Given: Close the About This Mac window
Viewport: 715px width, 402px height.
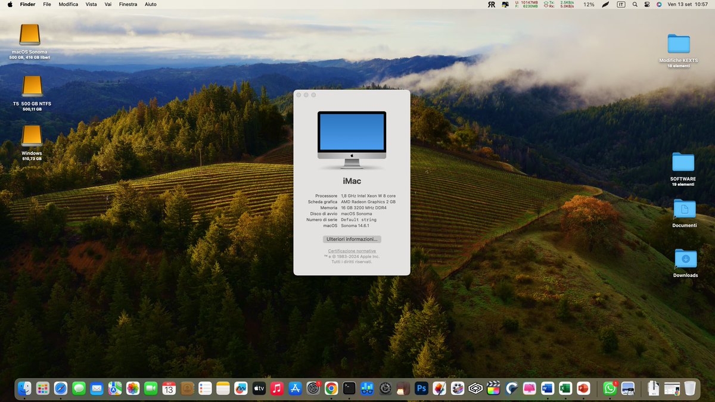Looking at the screenshot, I should pyautogui.click(x=299, y=95).
